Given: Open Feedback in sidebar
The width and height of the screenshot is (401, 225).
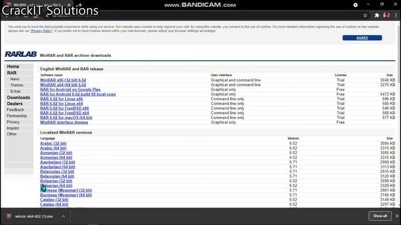Looking at the screenshot, I should tap(15, 110).
